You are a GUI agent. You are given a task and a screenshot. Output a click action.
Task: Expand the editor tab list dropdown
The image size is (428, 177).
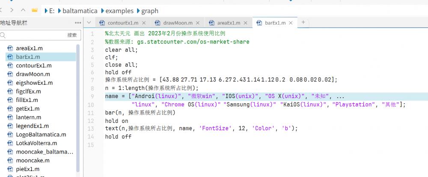tap(89, 23)
